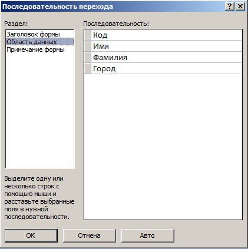Select the Город field row text

(x=104, y=69)
